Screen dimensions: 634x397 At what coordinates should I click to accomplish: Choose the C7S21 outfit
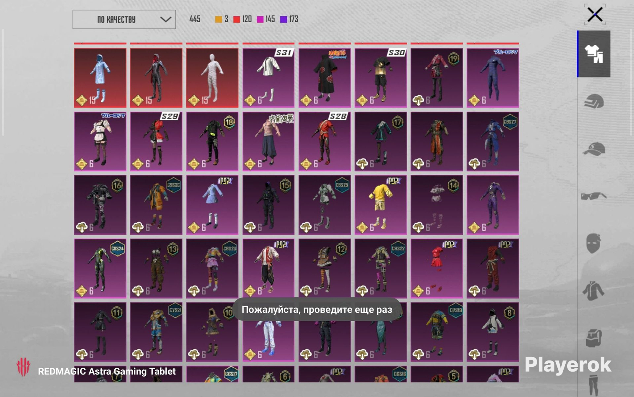[156, 332]
